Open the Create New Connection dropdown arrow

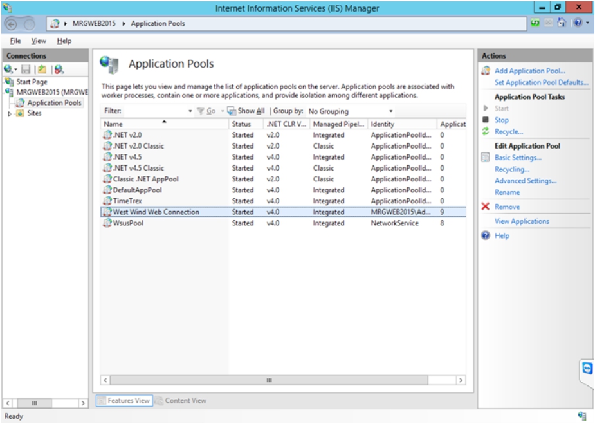(15, 69)
